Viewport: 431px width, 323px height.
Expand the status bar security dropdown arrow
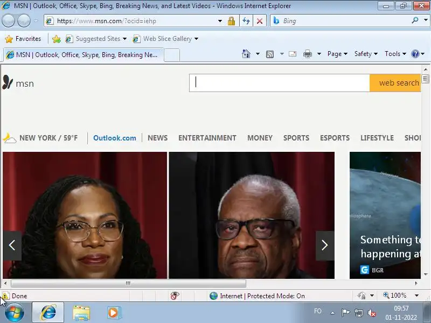click(x=372, y=296)
